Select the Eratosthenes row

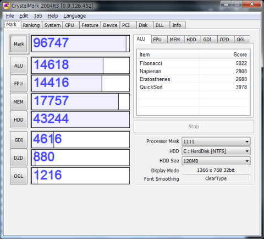click(x=193, y=79)
